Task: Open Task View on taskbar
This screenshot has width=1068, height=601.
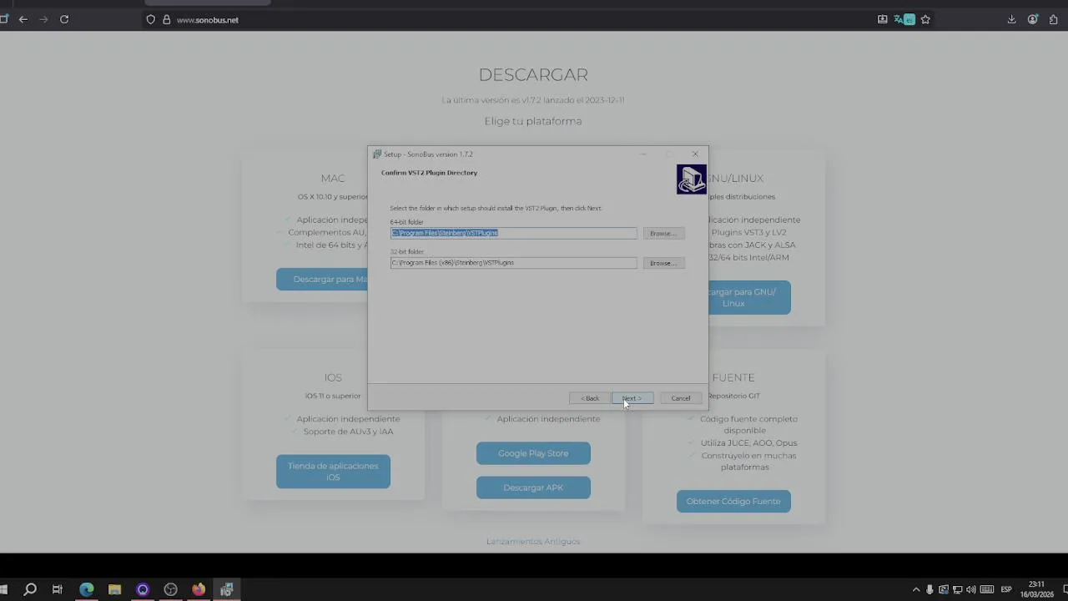Action: tap(58, 589)
